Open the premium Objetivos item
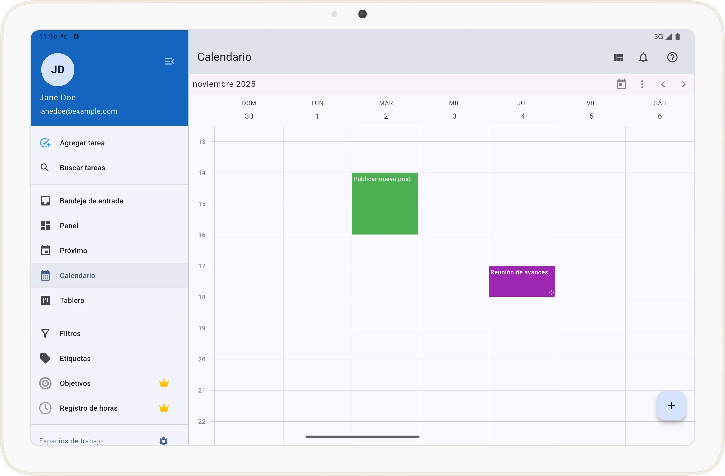The width and height of the screenshot is (725, 476). pyautogui.click(x=75, y=383)
